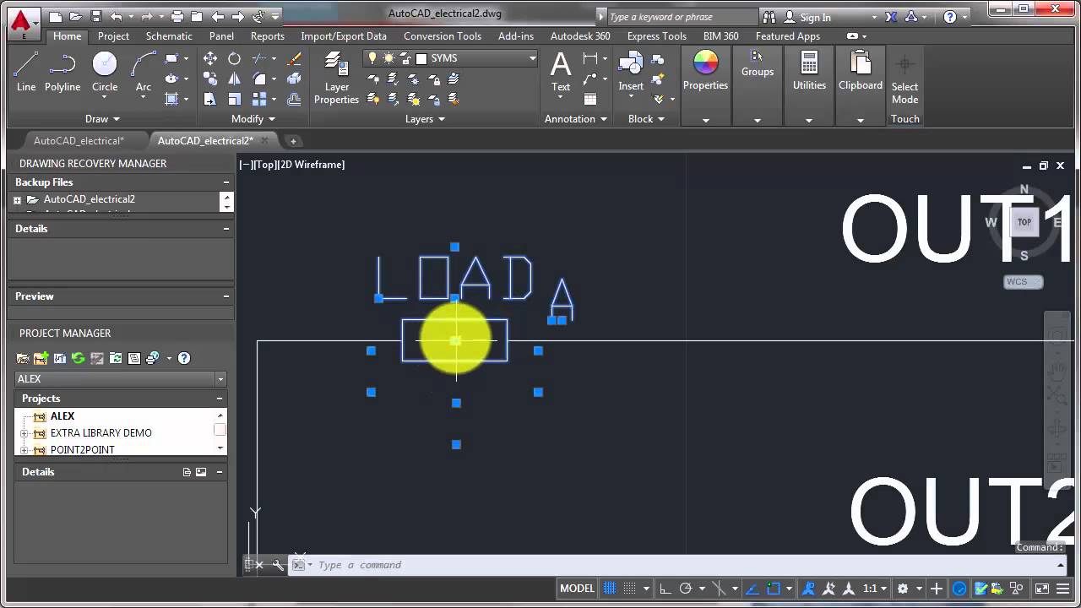Toggle object snap tracking in status bar
The height and width of the screenshot is (608, 1081).
click(x=752, y=589)
